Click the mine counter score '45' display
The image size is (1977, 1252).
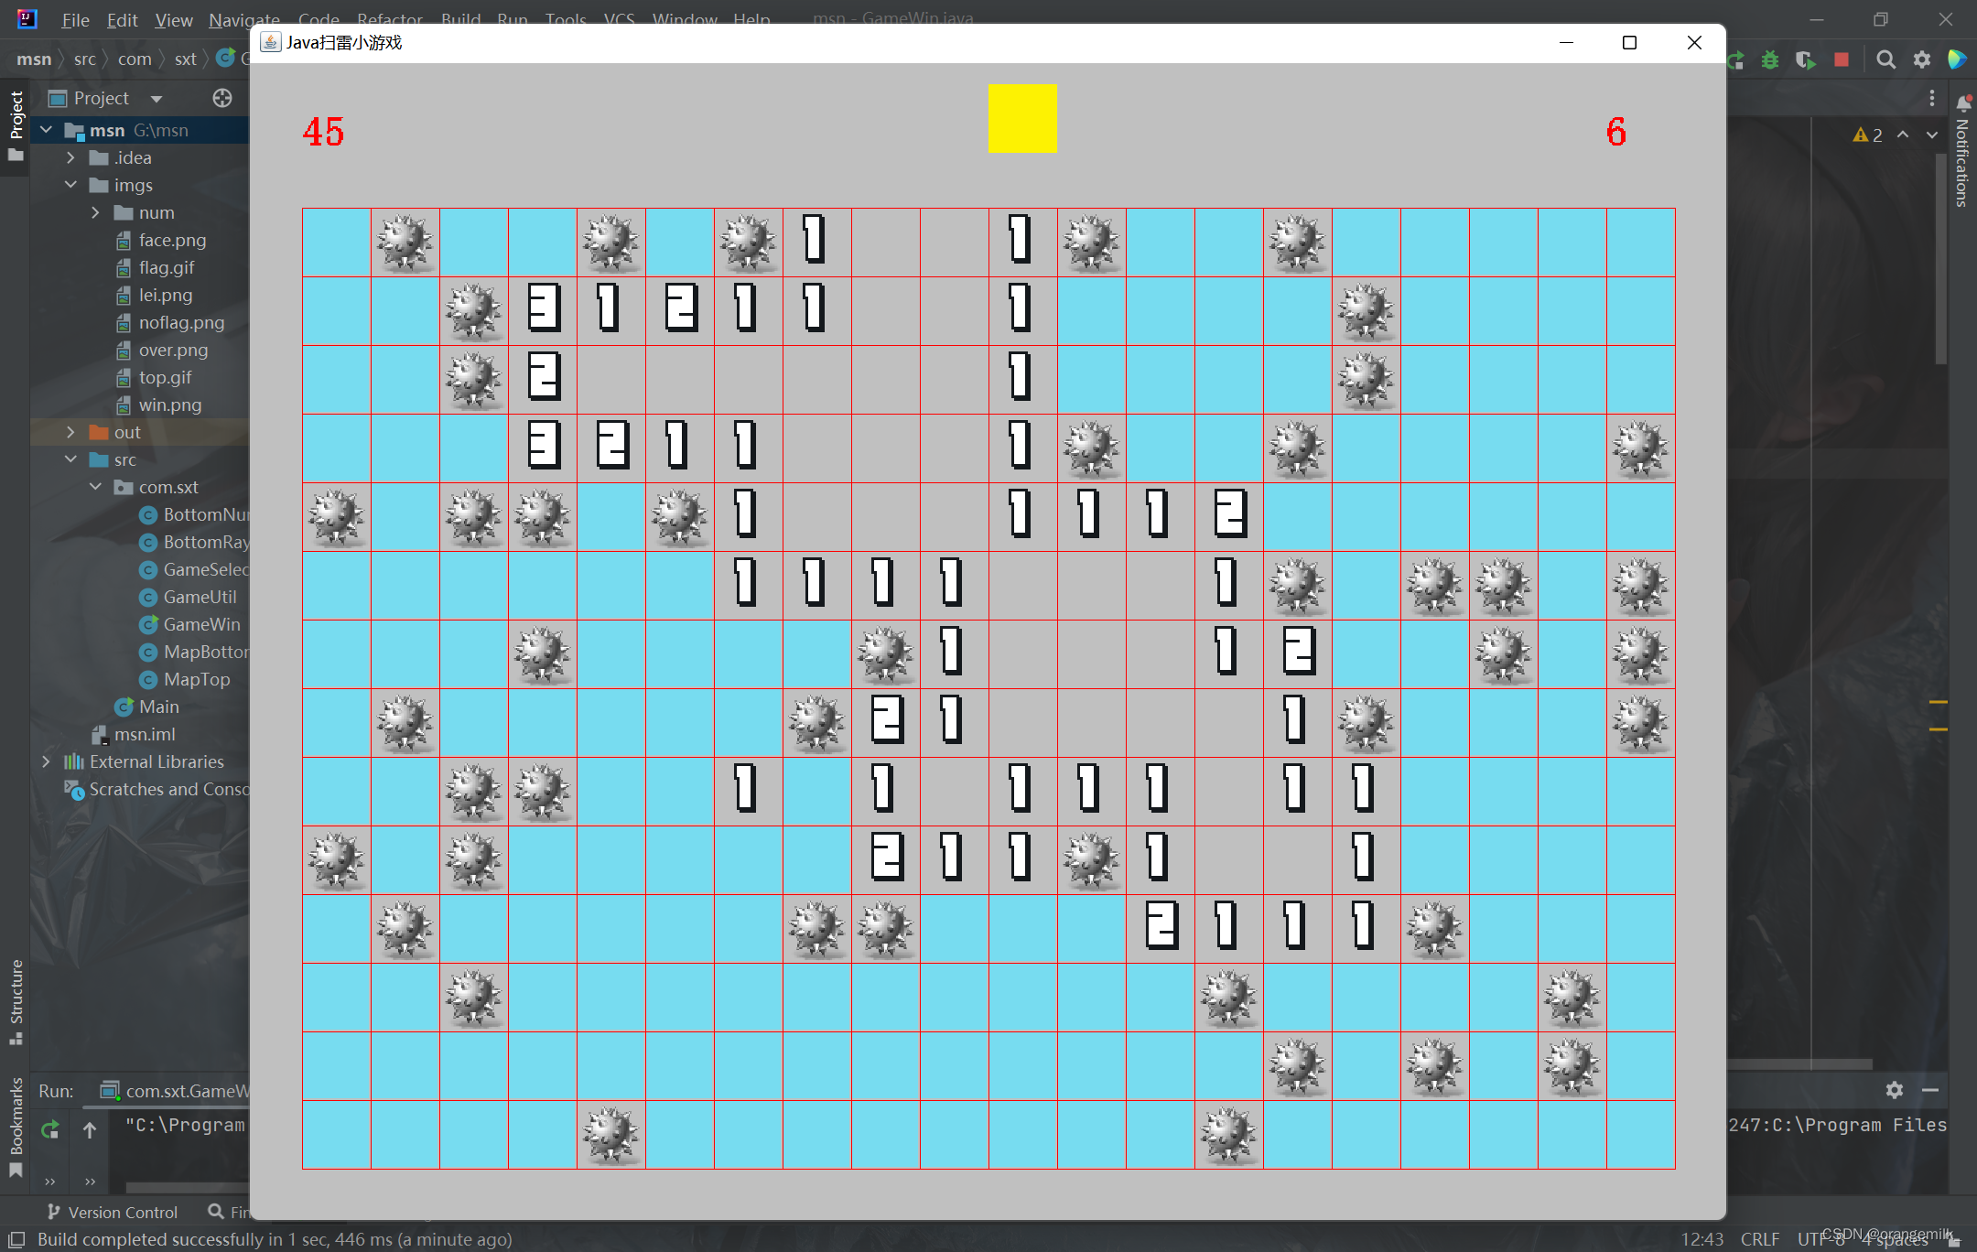(x=324, y=131)
